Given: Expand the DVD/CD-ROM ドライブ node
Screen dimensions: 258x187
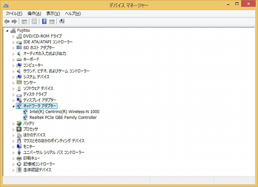Looking at the screenshot, I should 13,36.
